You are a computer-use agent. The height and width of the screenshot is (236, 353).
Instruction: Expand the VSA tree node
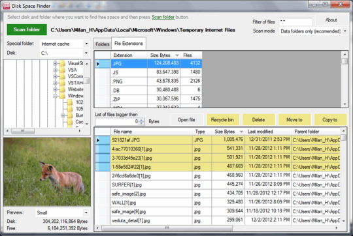(55, 70)
